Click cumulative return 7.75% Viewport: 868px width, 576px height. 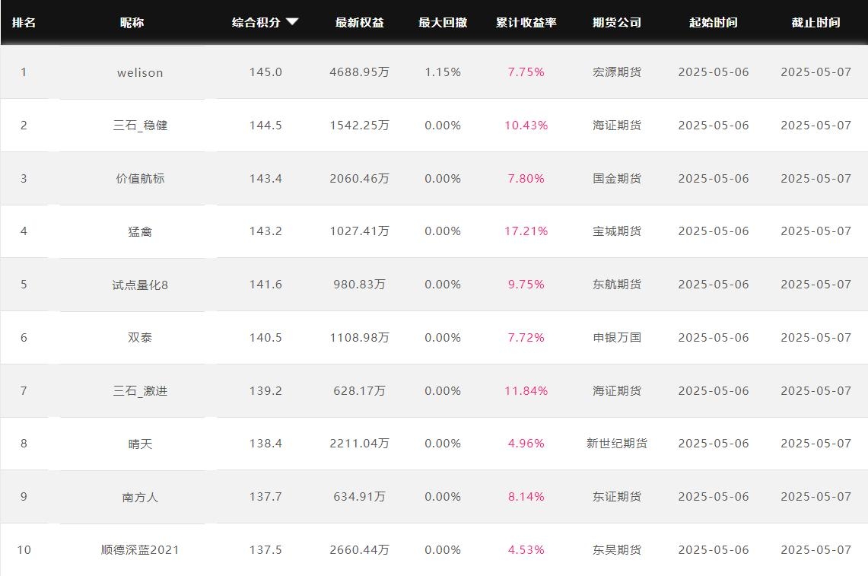click(x=526, y=72)
